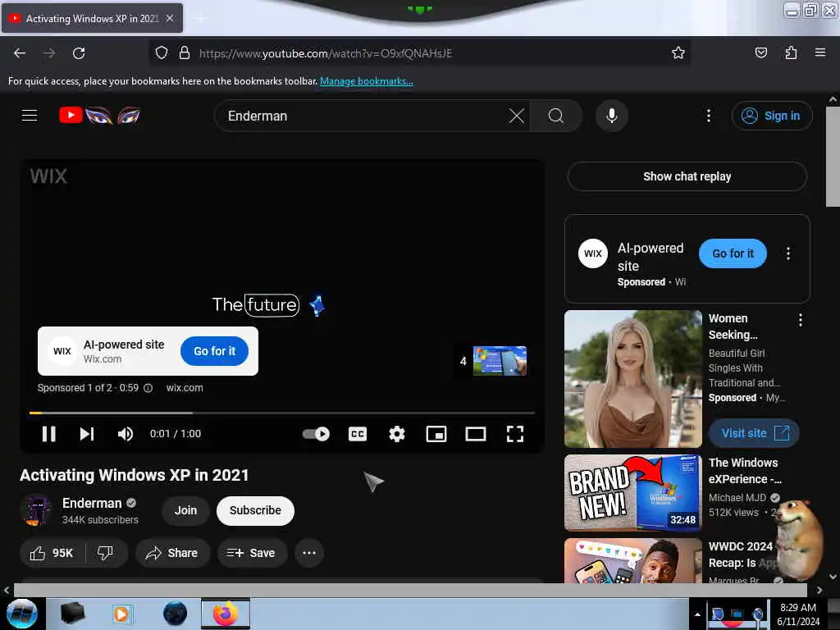Toggle the autoplay switch
This screenshot has width=840, height=630.
click(316, 434)
